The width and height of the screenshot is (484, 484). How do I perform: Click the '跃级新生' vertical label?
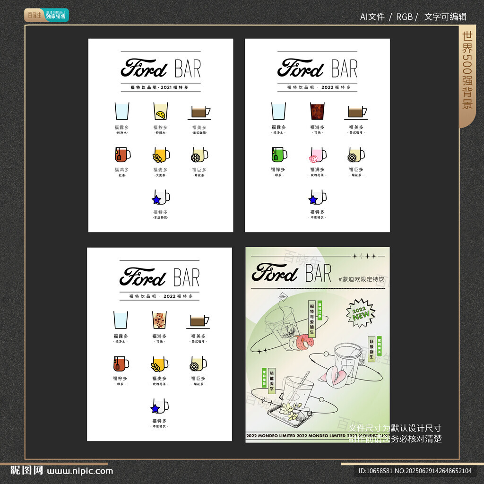click(x=372, y=349)
